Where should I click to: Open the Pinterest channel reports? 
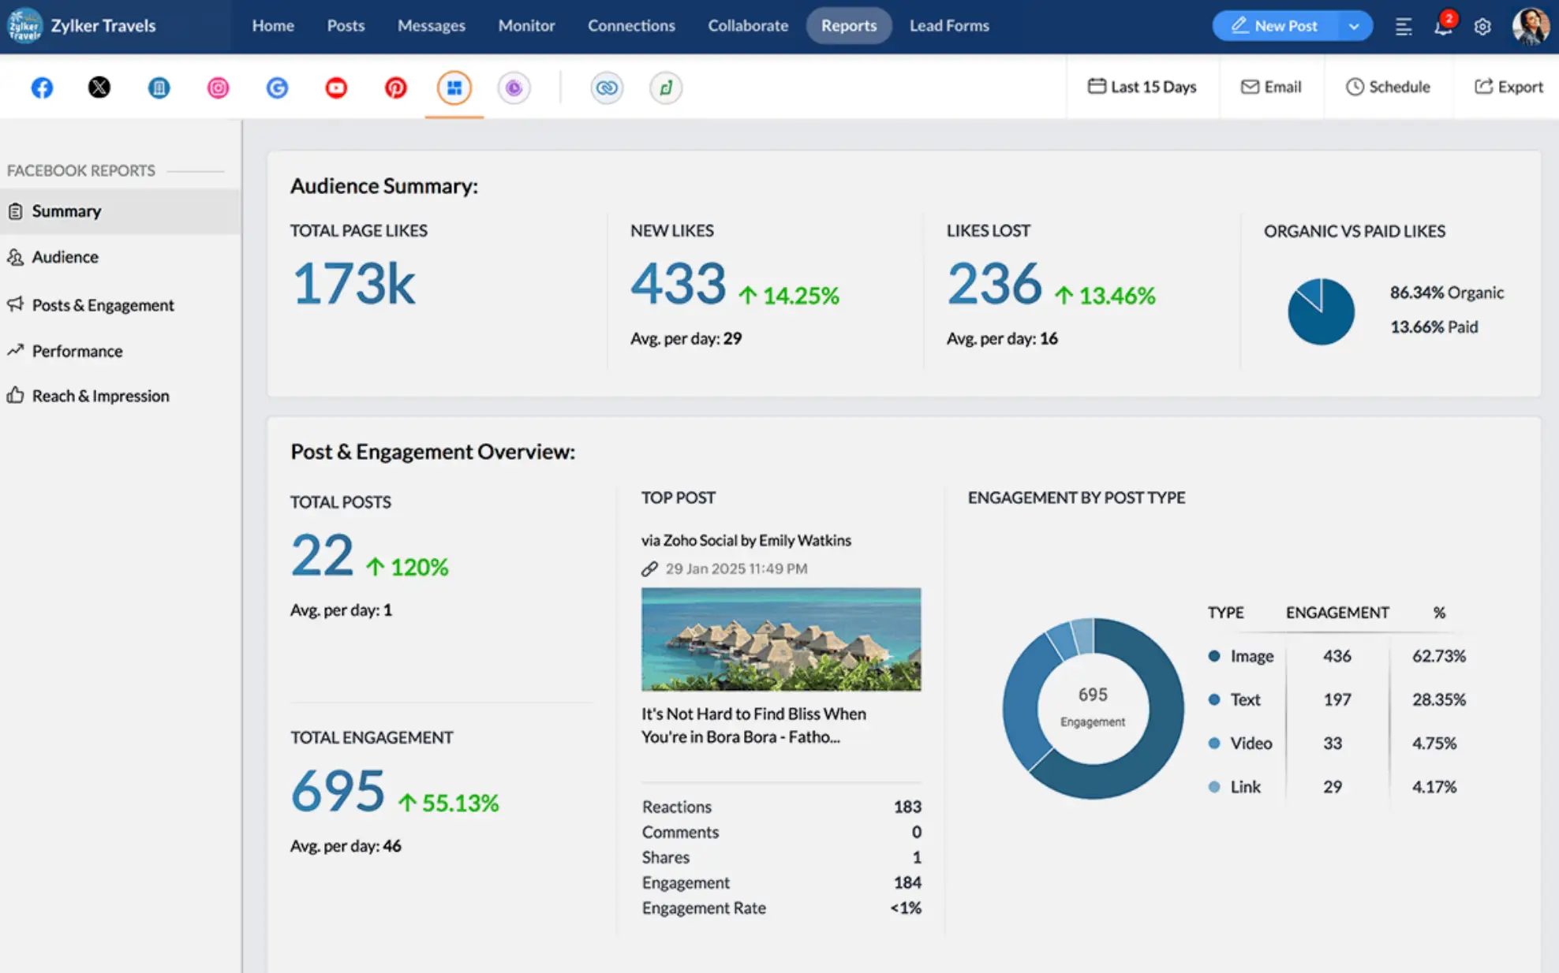coord(395,88)
